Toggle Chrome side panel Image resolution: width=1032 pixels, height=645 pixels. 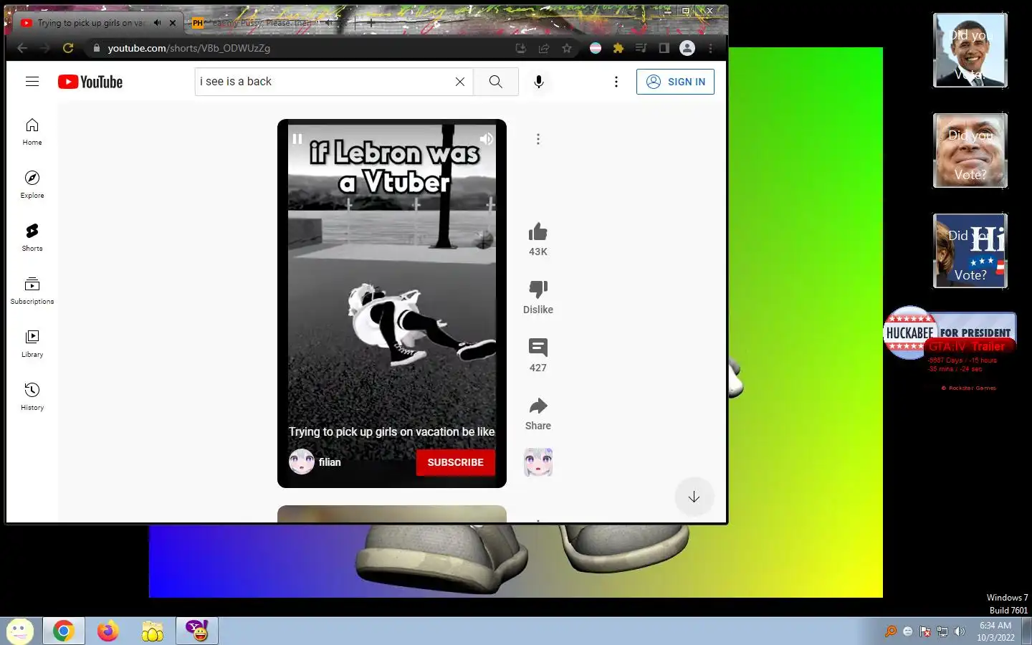point(664,48)
